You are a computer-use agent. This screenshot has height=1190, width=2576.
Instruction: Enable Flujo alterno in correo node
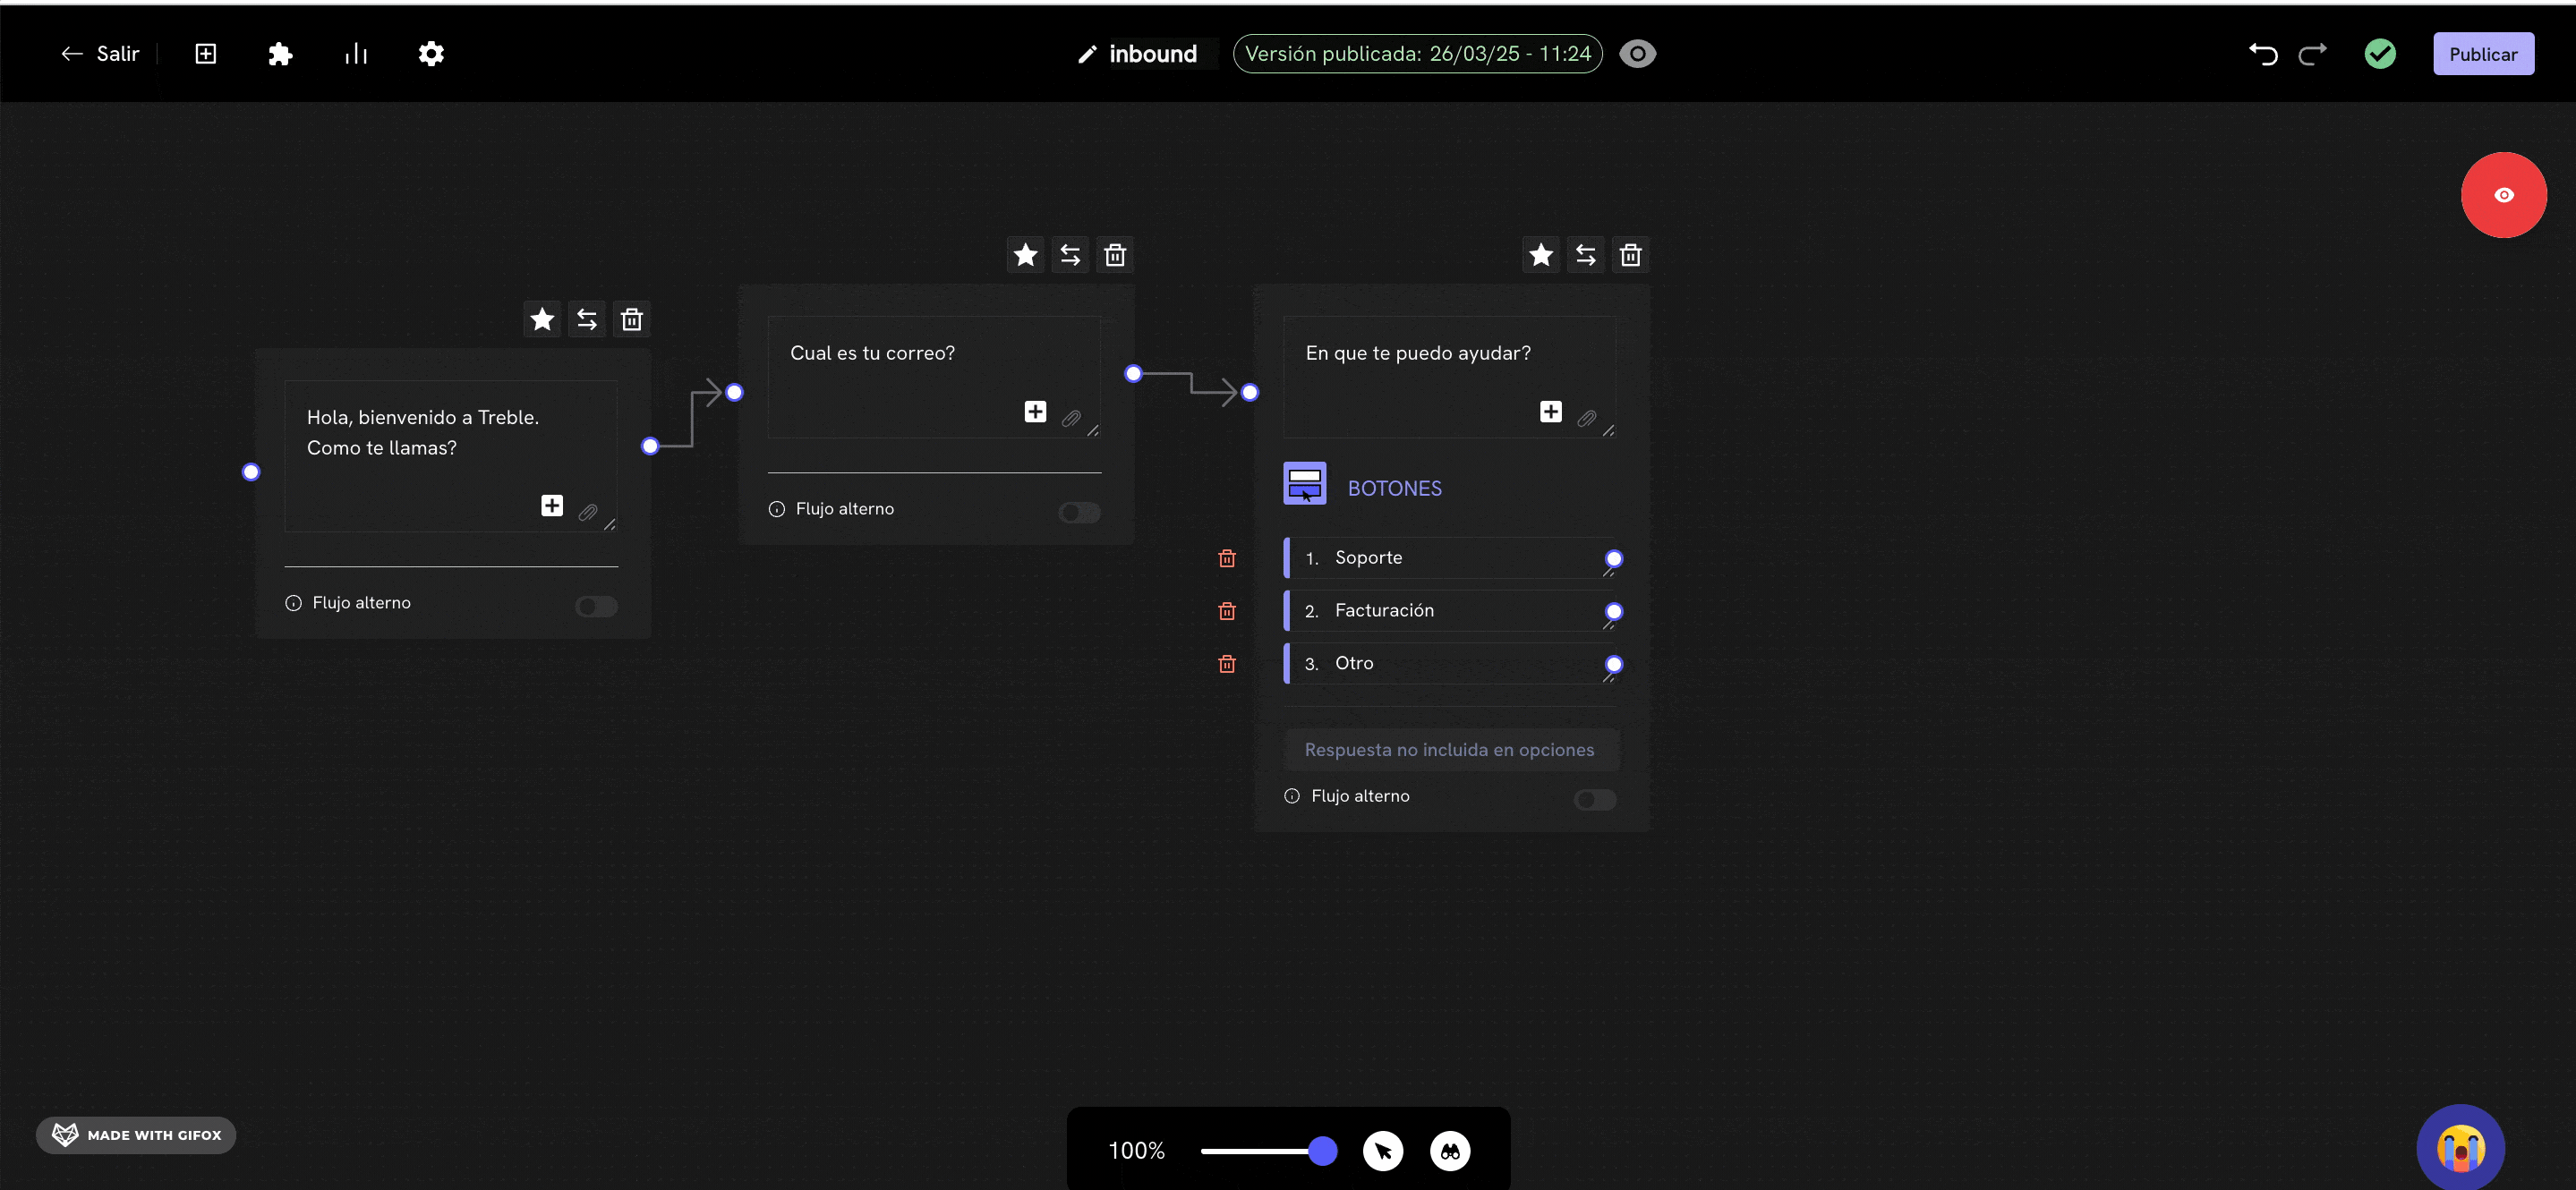pos(1079,512)
